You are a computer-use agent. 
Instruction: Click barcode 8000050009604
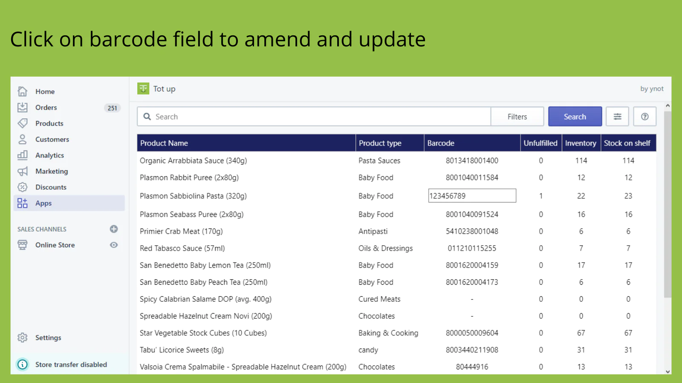[472, 333]
